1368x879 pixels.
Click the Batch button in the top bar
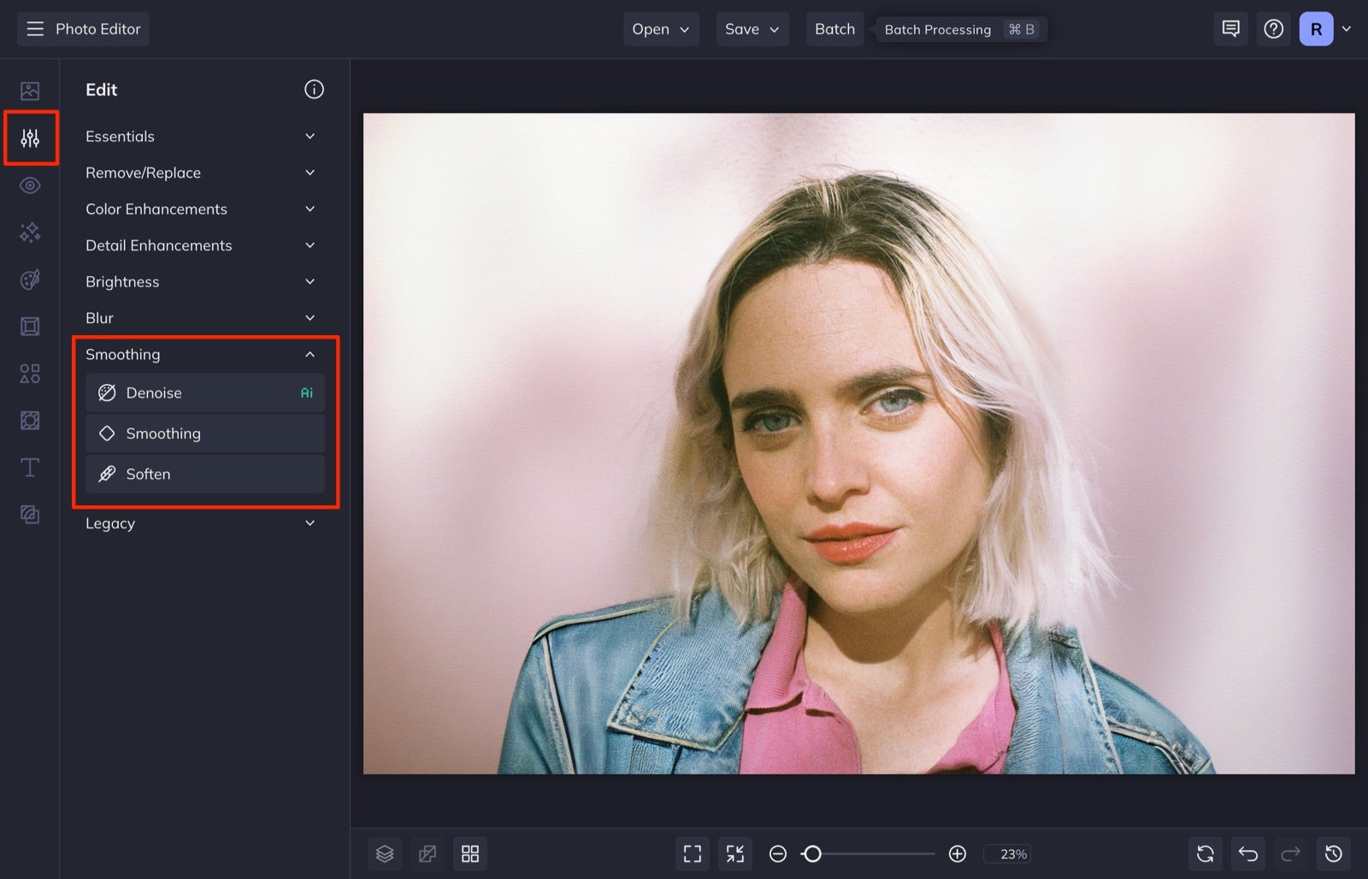834,28
